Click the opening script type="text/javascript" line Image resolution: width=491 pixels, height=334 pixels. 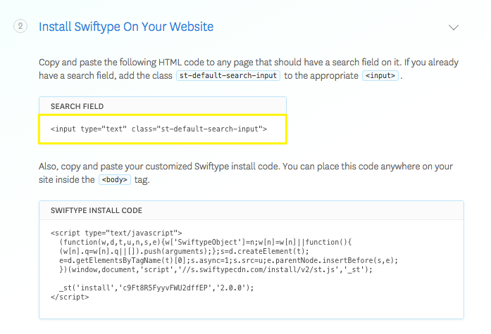(116, 233)
